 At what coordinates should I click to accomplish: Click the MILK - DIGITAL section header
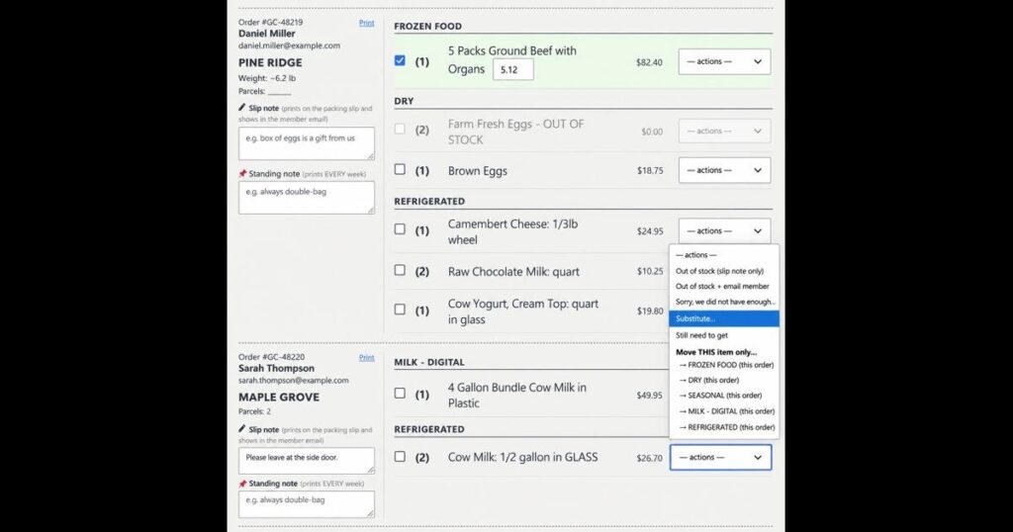(x=429, y=362)
